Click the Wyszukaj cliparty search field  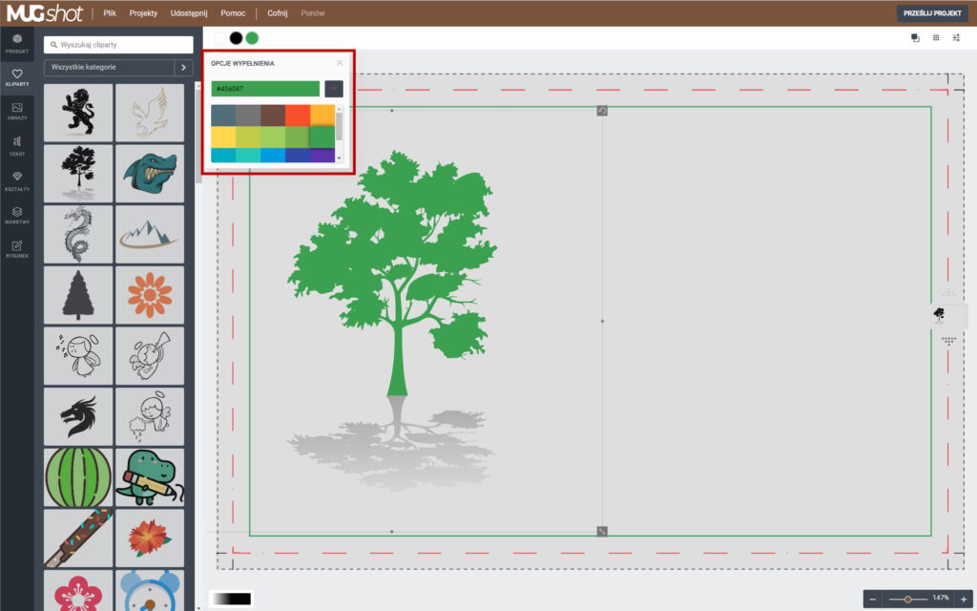[119, 45]
